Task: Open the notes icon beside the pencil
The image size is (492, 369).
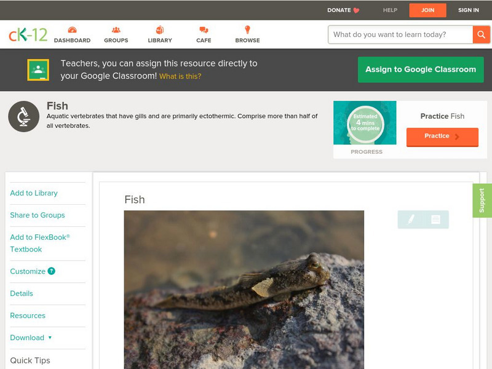Action: tap(435, 220)
